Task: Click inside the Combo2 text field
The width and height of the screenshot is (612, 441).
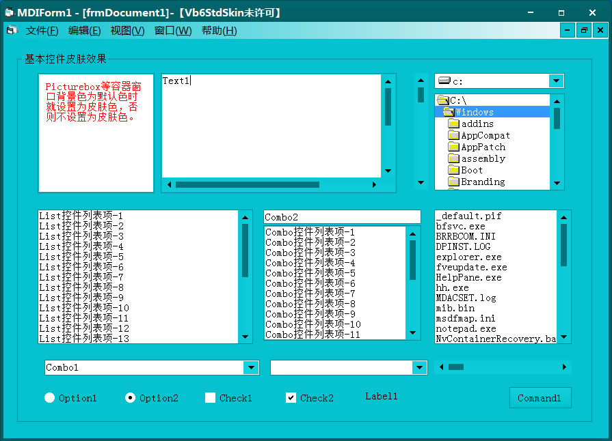Action: 342,217
